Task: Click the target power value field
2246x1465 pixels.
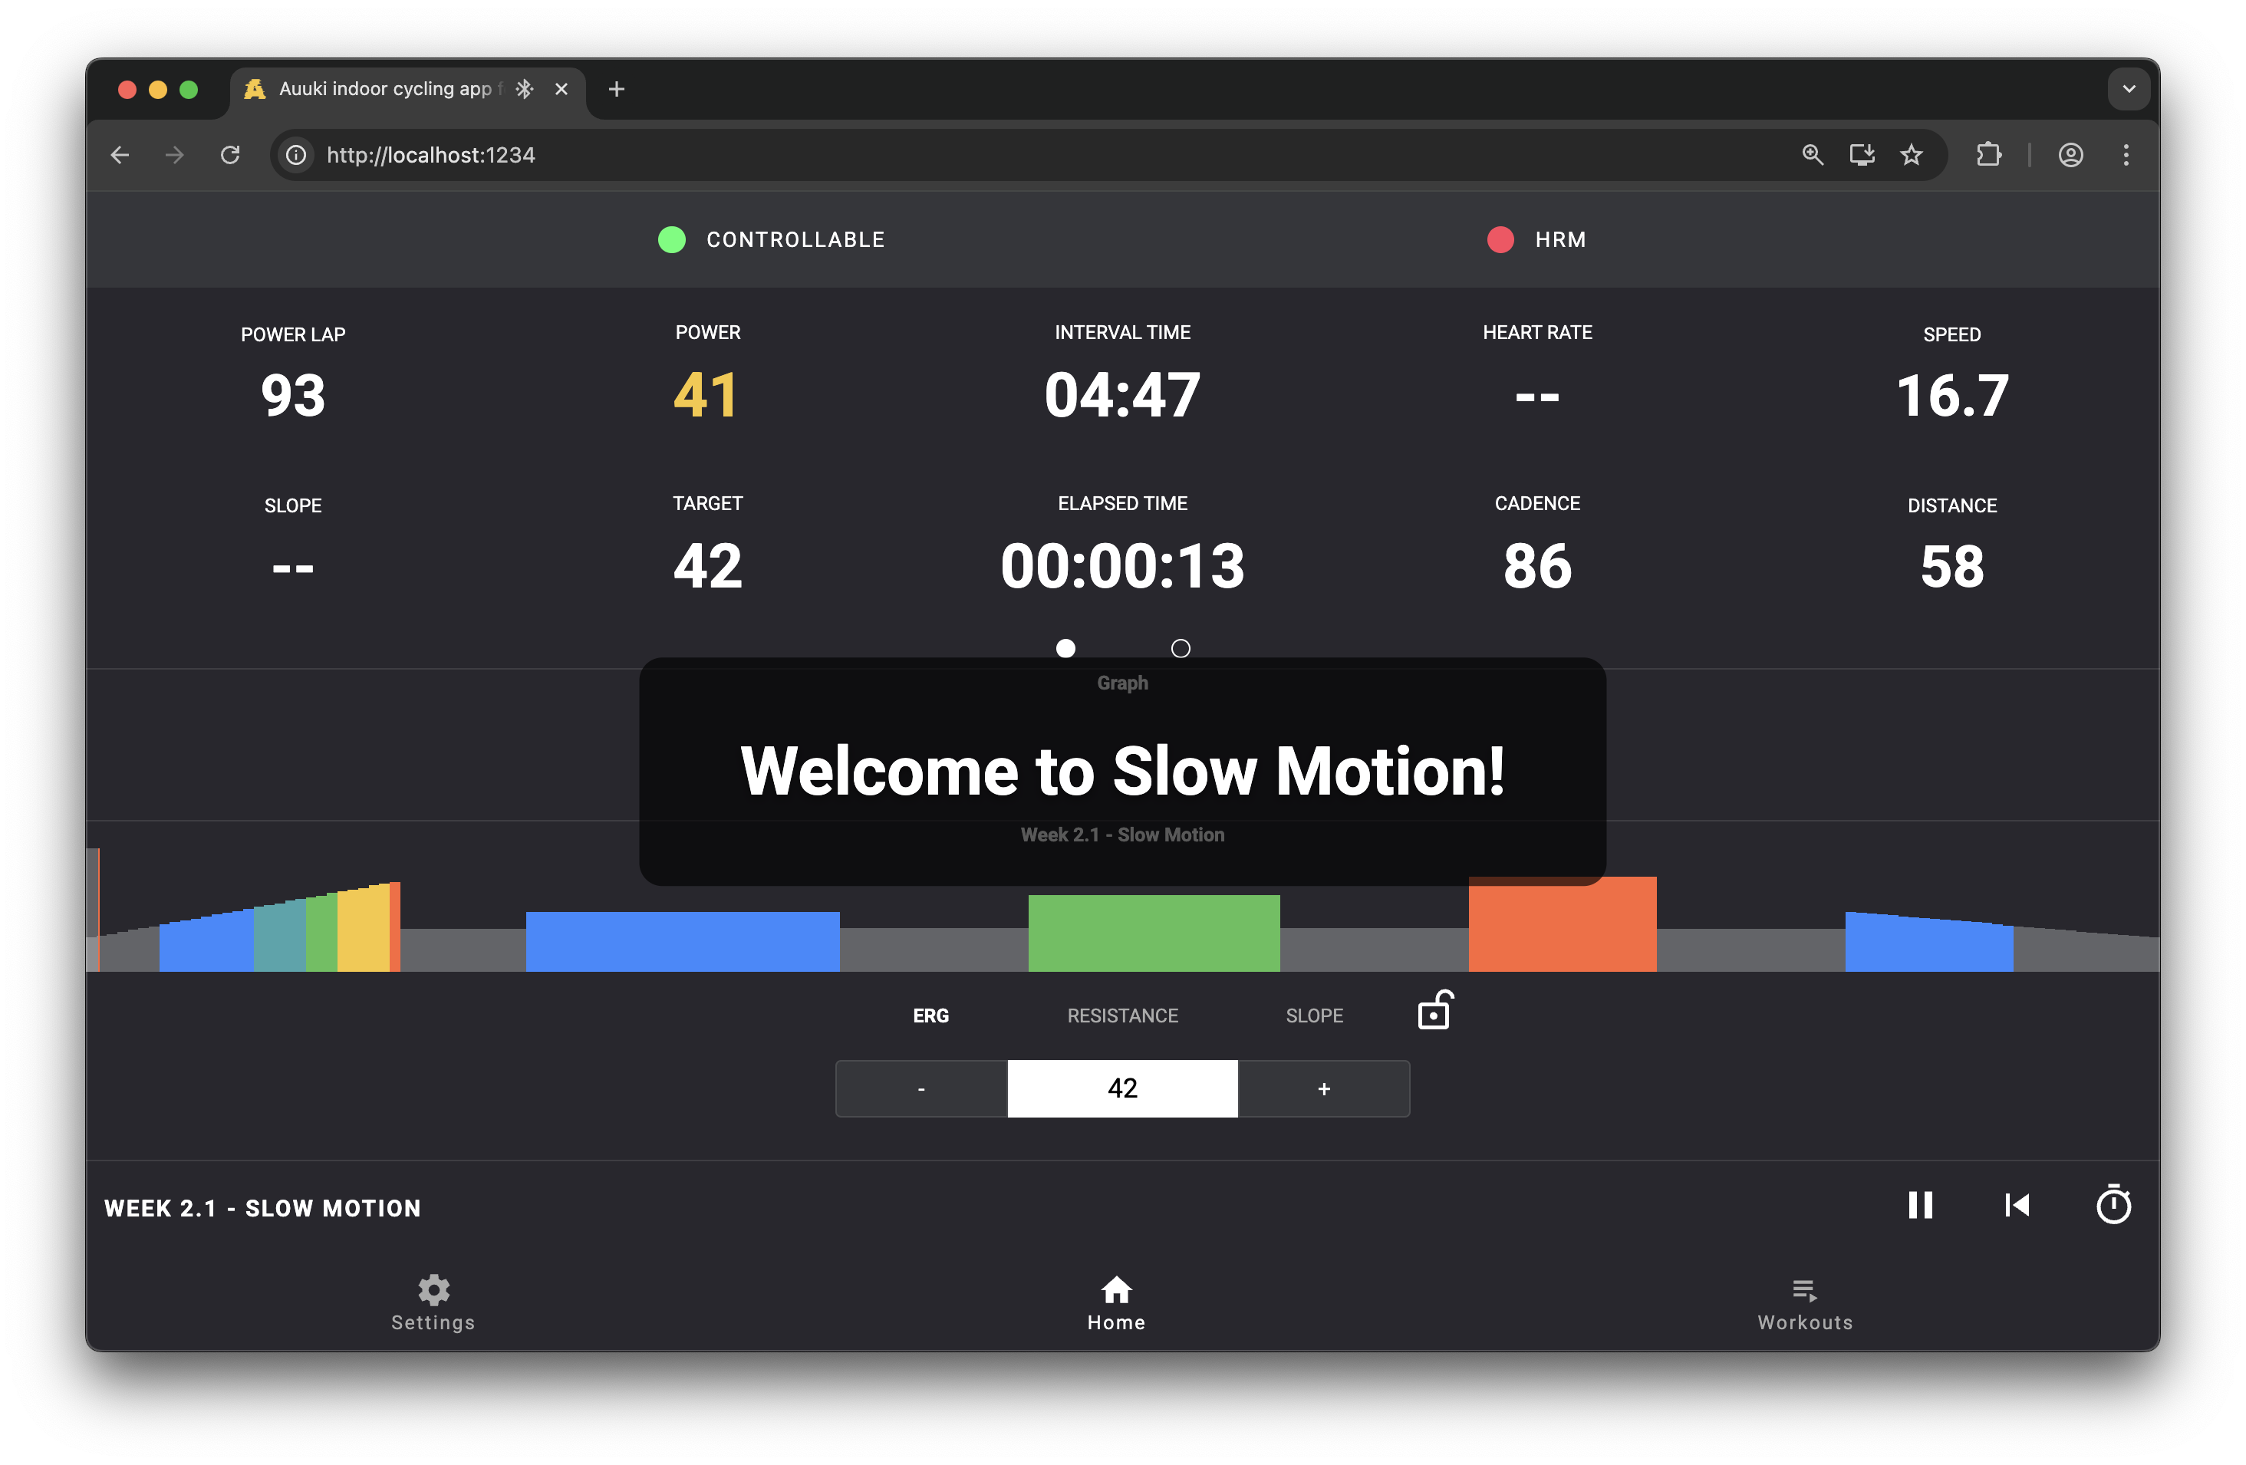Action: tap(1122, 1088)
